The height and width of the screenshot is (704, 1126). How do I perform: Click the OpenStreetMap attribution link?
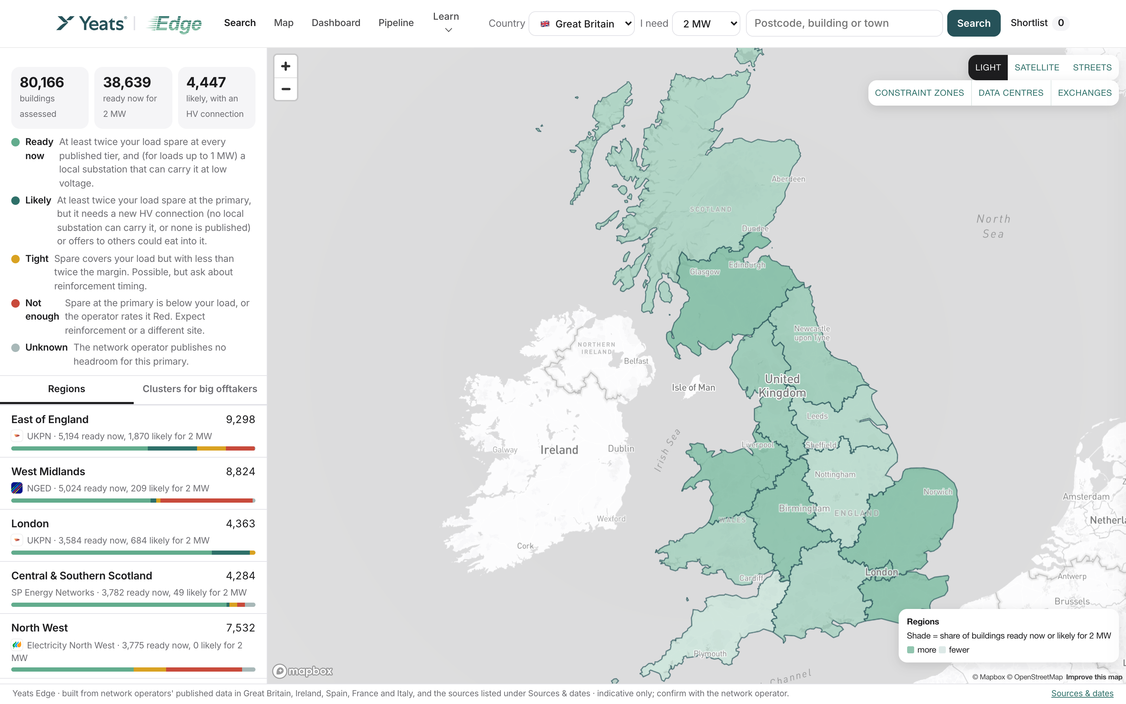(1035, 677)
